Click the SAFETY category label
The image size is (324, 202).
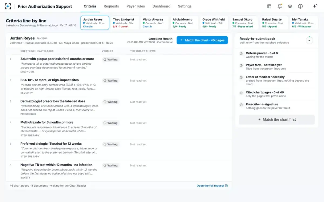25,177
